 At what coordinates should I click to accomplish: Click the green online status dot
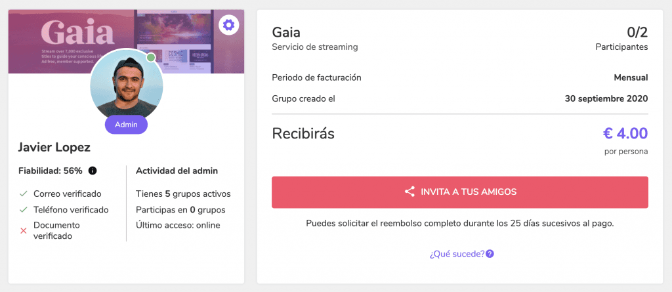(151, 58)
